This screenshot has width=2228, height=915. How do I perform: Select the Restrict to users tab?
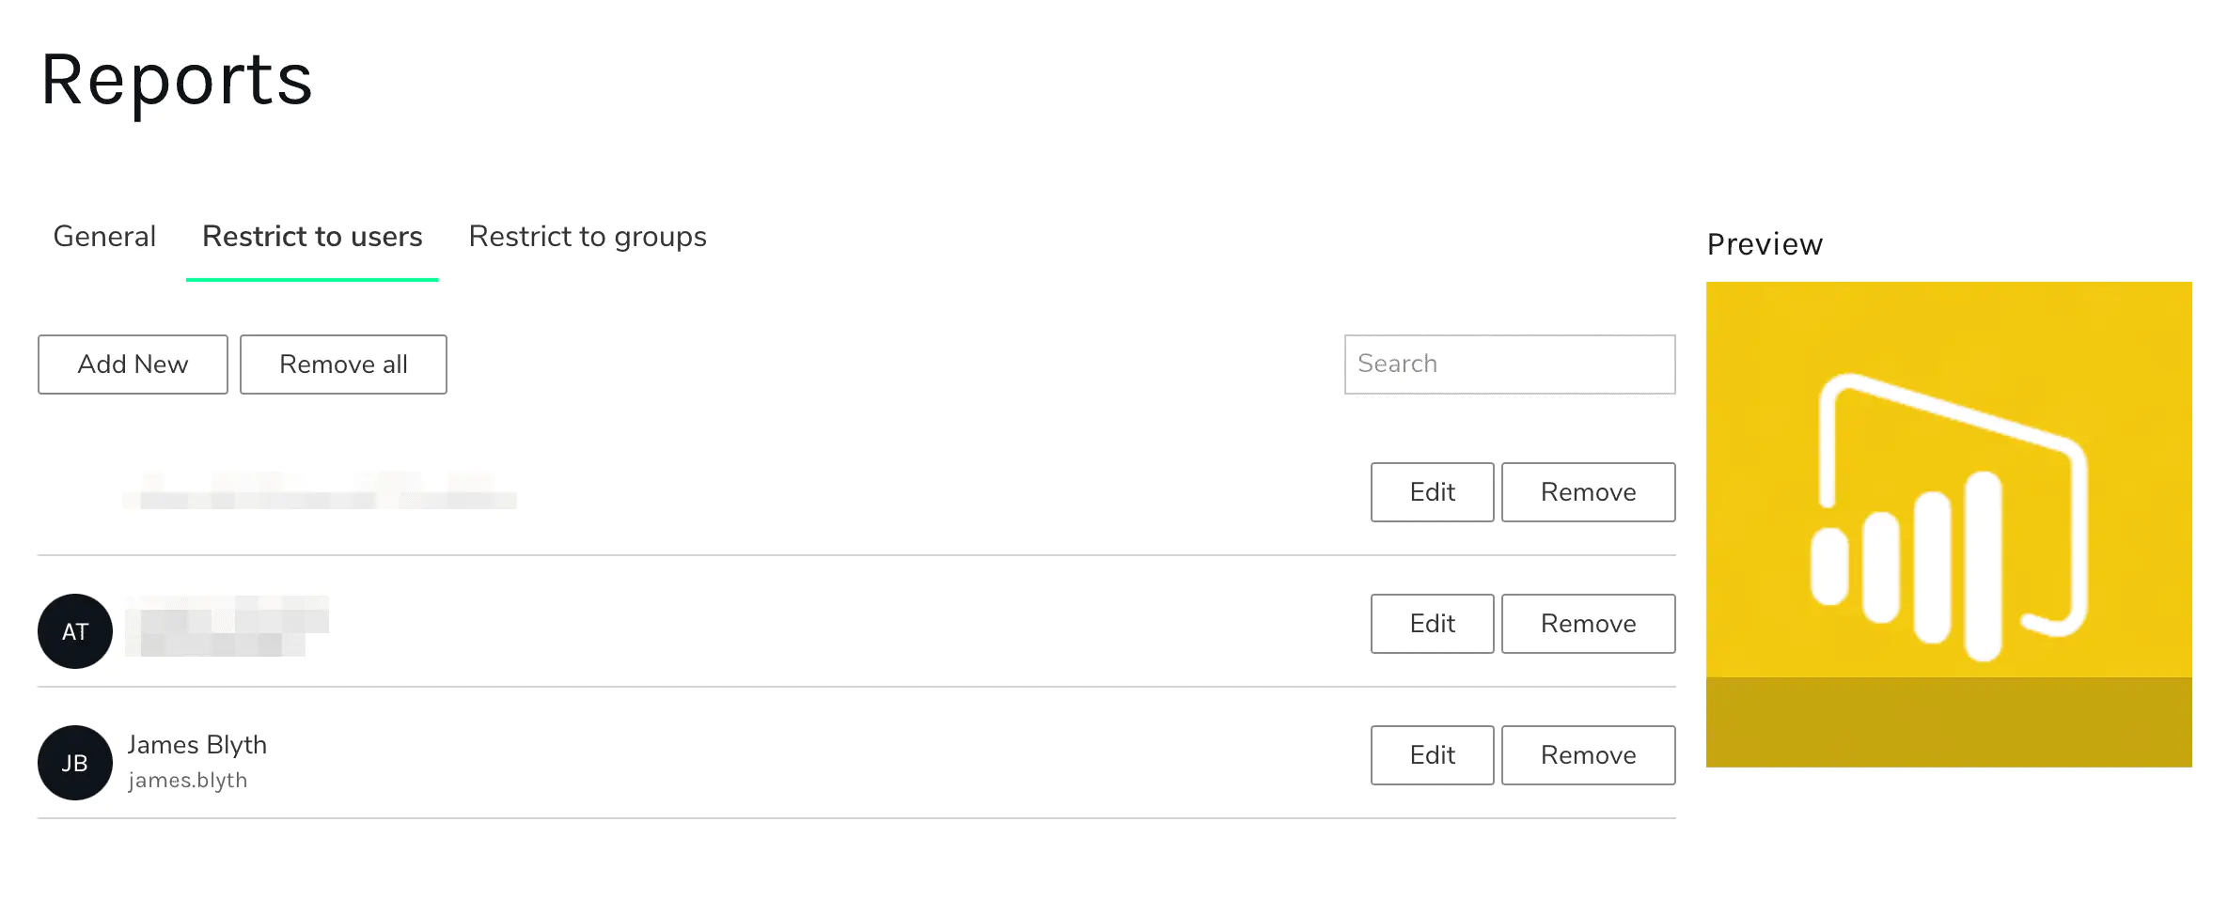pyautogui.click(x=312, y=237)
